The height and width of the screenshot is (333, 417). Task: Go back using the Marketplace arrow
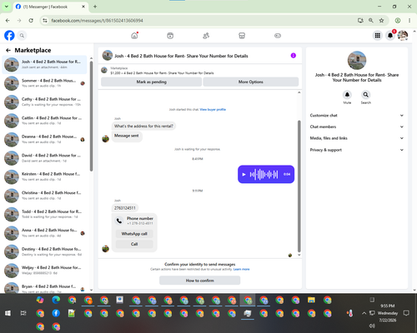pos(8,50)
